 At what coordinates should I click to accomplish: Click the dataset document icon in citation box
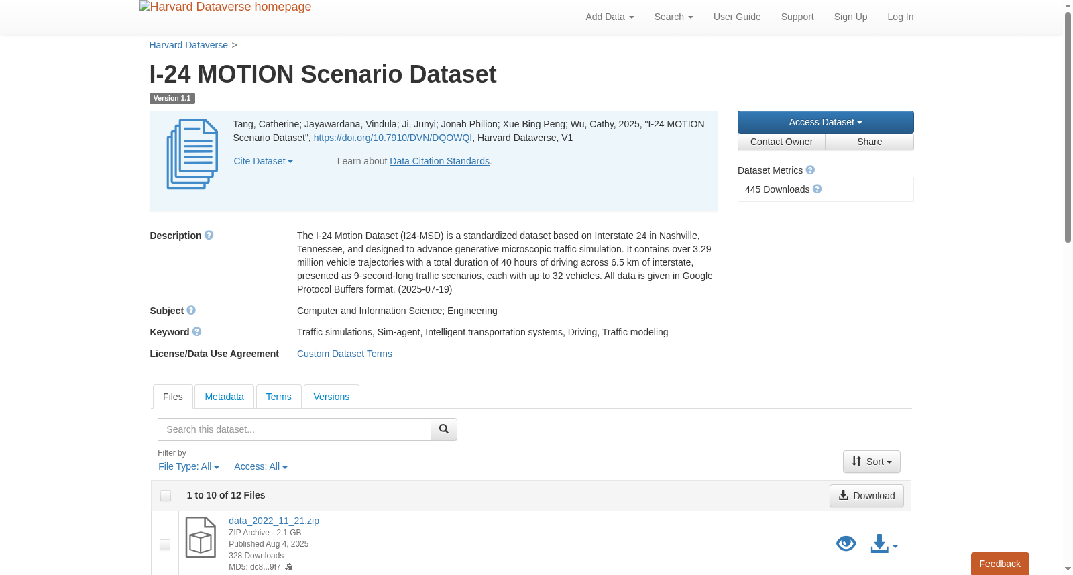click(x=192, y=154)
